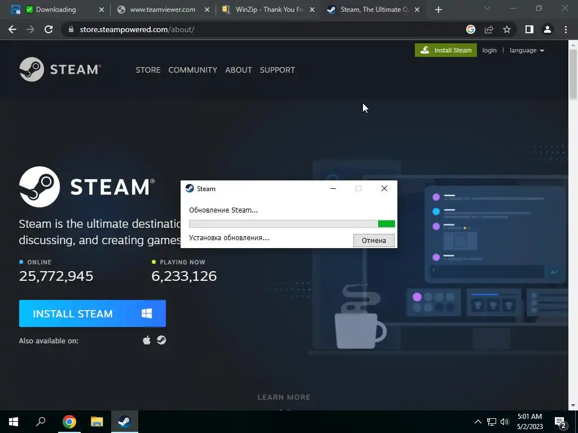Click the page vertical scrollbar thumb

tap(573, 74)
